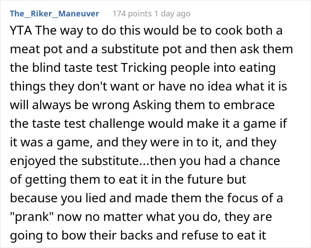Click the phrase "taste test challenge"
This screenshot has height=248, width=311.
pos(88,124)
